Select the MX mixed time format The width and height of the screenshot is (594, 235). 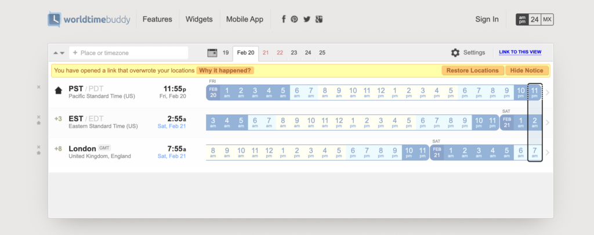tap(548, 19)
